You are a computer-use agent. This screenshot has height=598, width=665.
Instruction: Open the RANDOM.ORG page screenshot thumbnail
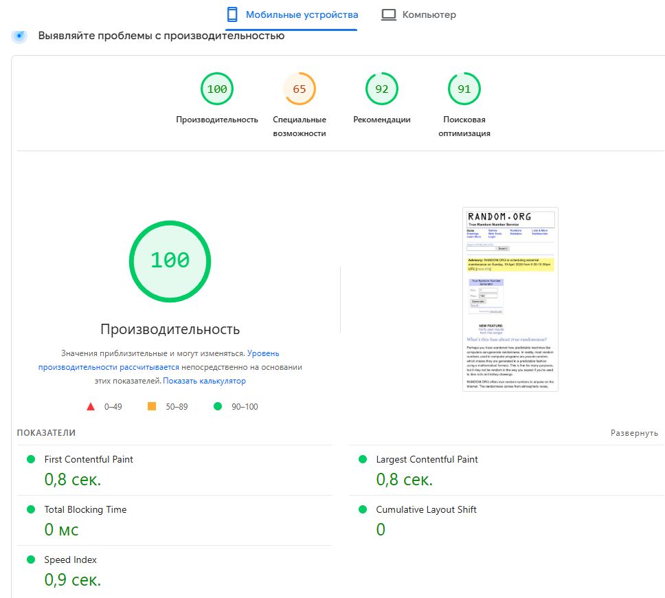point(510,299)
